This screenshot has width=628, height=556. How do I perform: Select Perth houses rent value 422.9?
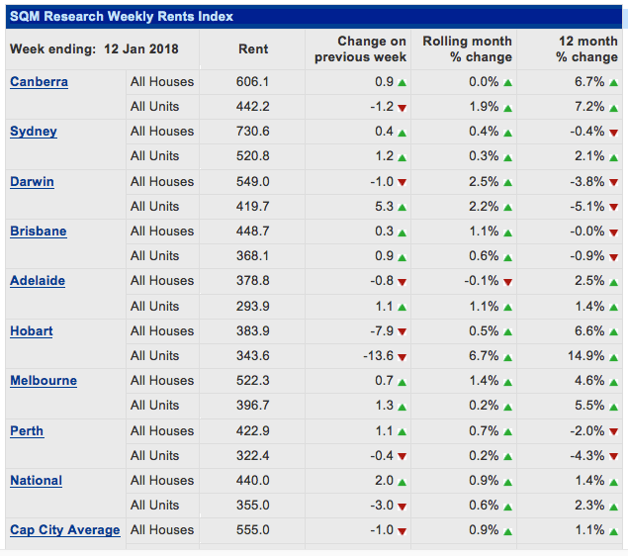click(253, 430)
